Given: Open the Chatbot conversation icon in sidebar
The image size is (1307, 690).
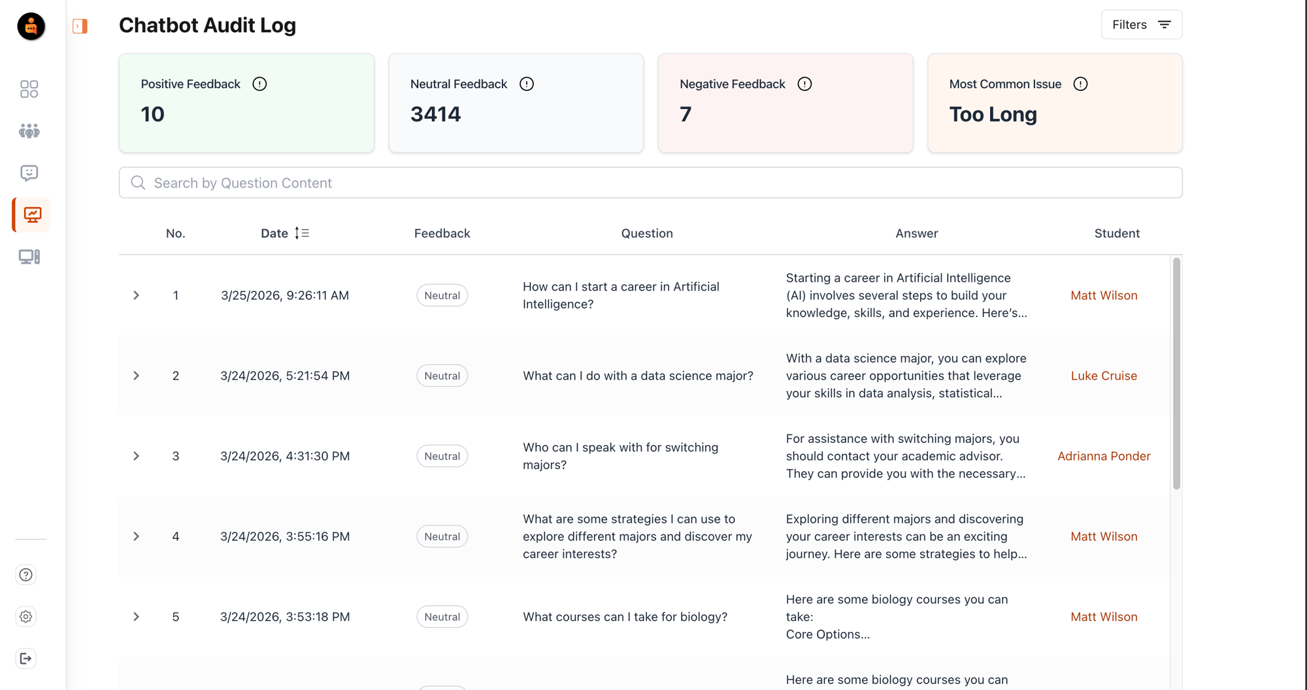Looking at the screenshot, I should pyautogui.click(x=29, y=172).
